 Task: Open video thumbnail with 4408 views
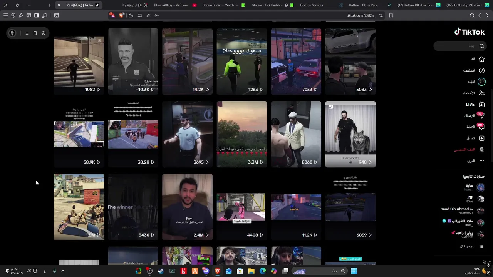click(241, 207)
